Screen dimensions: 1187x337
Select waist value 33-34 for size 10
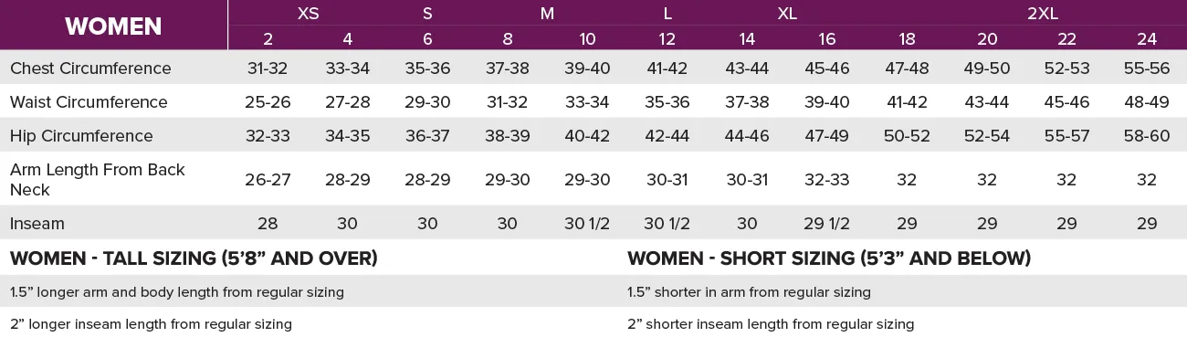click(587, 102)
